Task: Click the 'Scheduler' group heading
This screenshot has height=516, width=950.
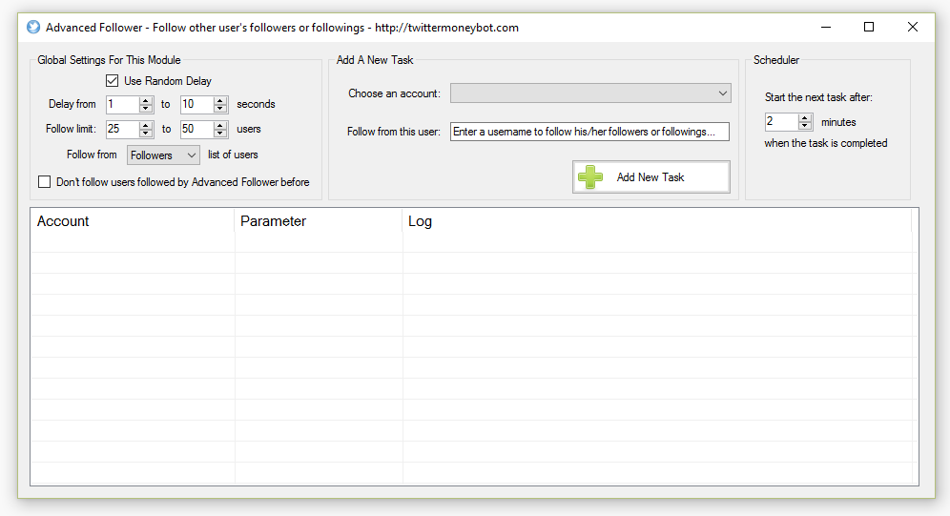Action: click(x=776, y=60)
